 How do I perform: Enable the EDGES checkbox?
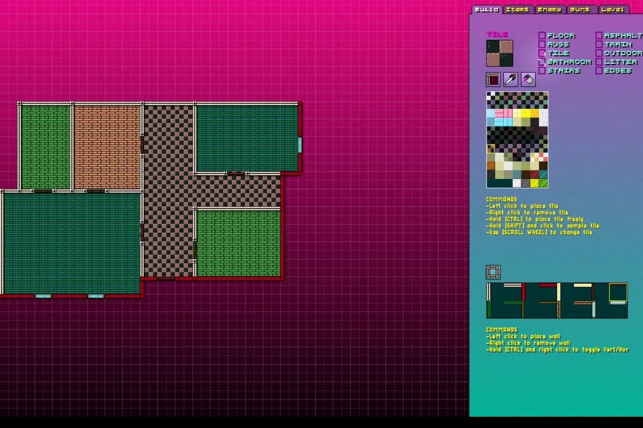coord(600,71)
